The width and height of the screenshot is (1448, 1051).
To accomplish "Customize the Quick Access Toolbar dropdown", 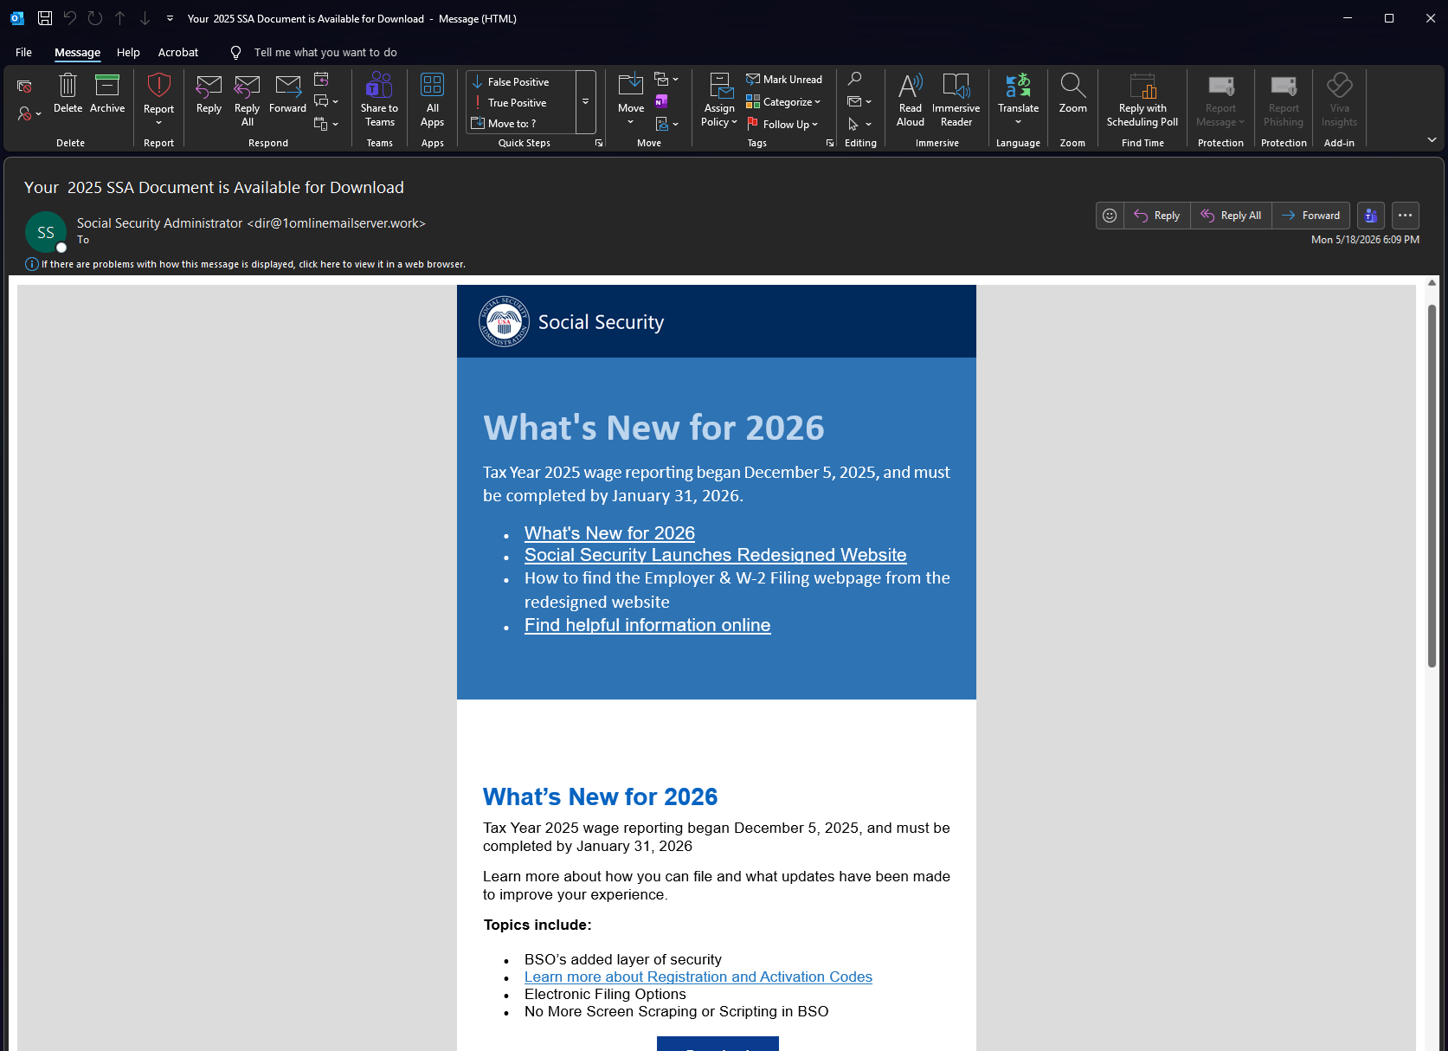I will (170, 18).
